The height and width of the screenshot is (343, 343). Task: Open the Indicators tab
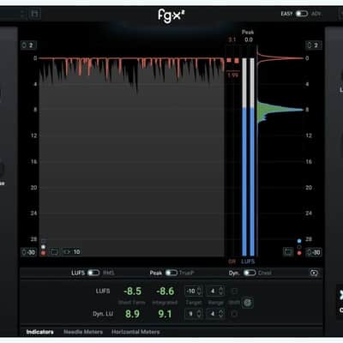click(39, 332)
